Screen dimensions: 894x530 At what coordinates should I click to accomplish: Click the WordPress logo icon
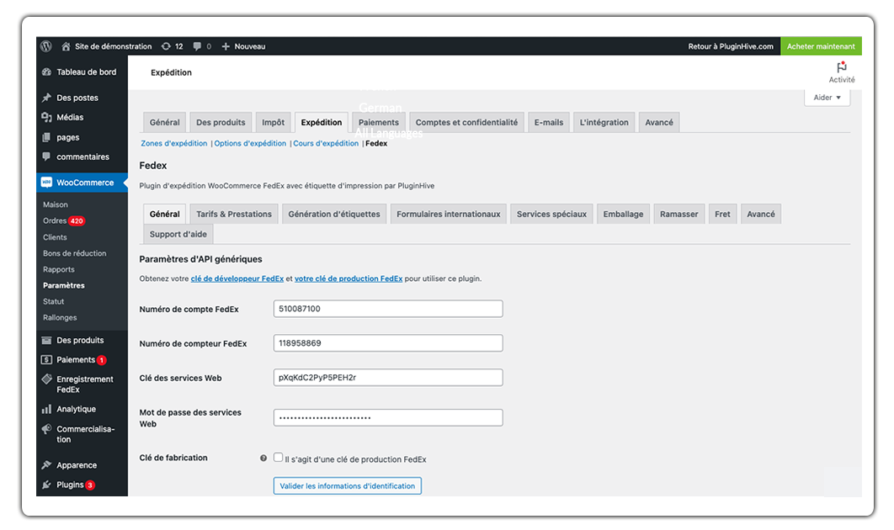(47, 46)
